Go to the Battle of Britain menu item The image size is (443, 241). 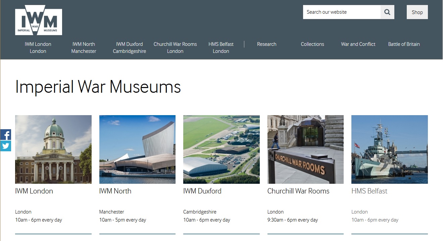(x=404, y=44)
